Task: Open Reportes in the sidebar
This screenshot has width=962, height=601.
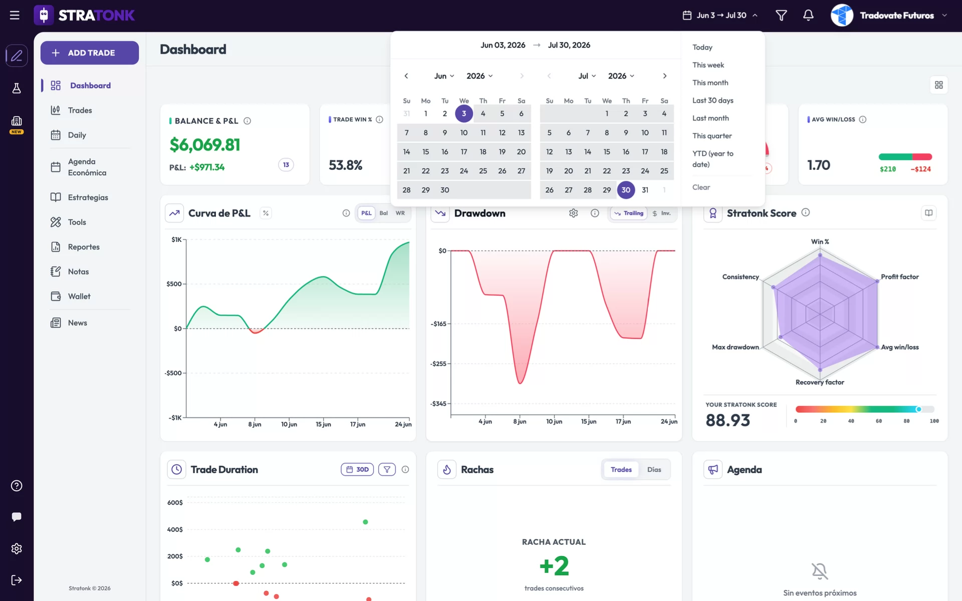Action: click(x=84, y=247)
